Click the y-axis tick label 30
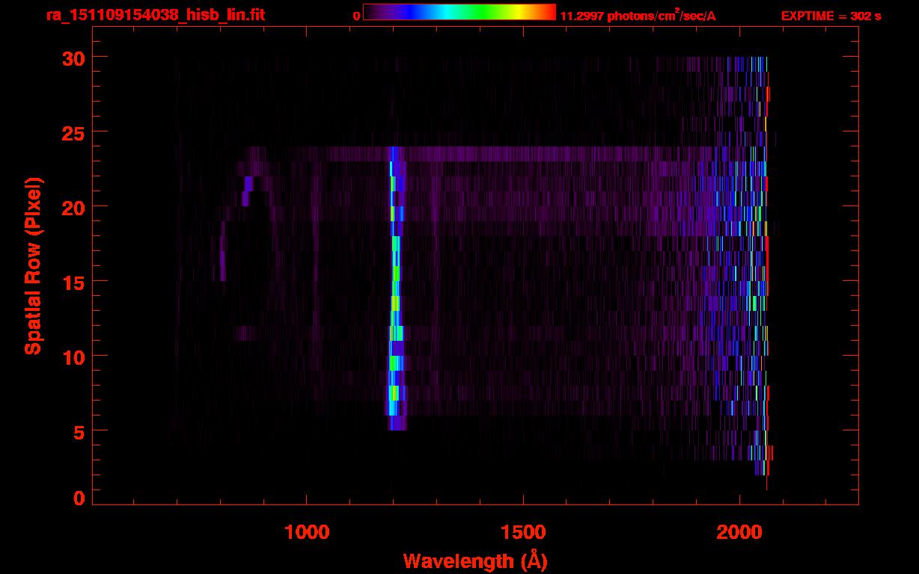Screen dimensions: 919x574 [73, 58]
